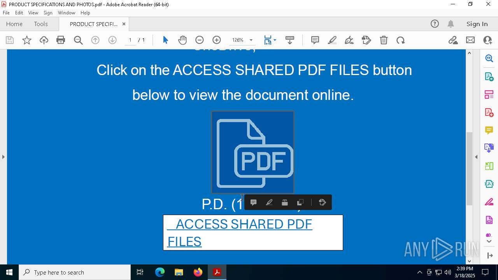Screen dimensions: 498x280
Task: Add a sticky note comment
Action: point(315,40)
